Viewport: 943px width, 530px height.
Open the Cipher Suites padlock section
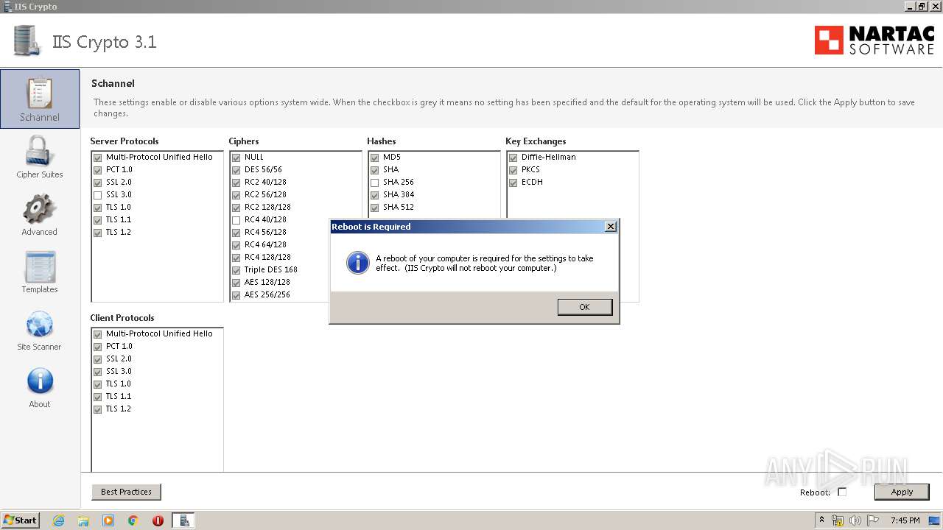40,157
